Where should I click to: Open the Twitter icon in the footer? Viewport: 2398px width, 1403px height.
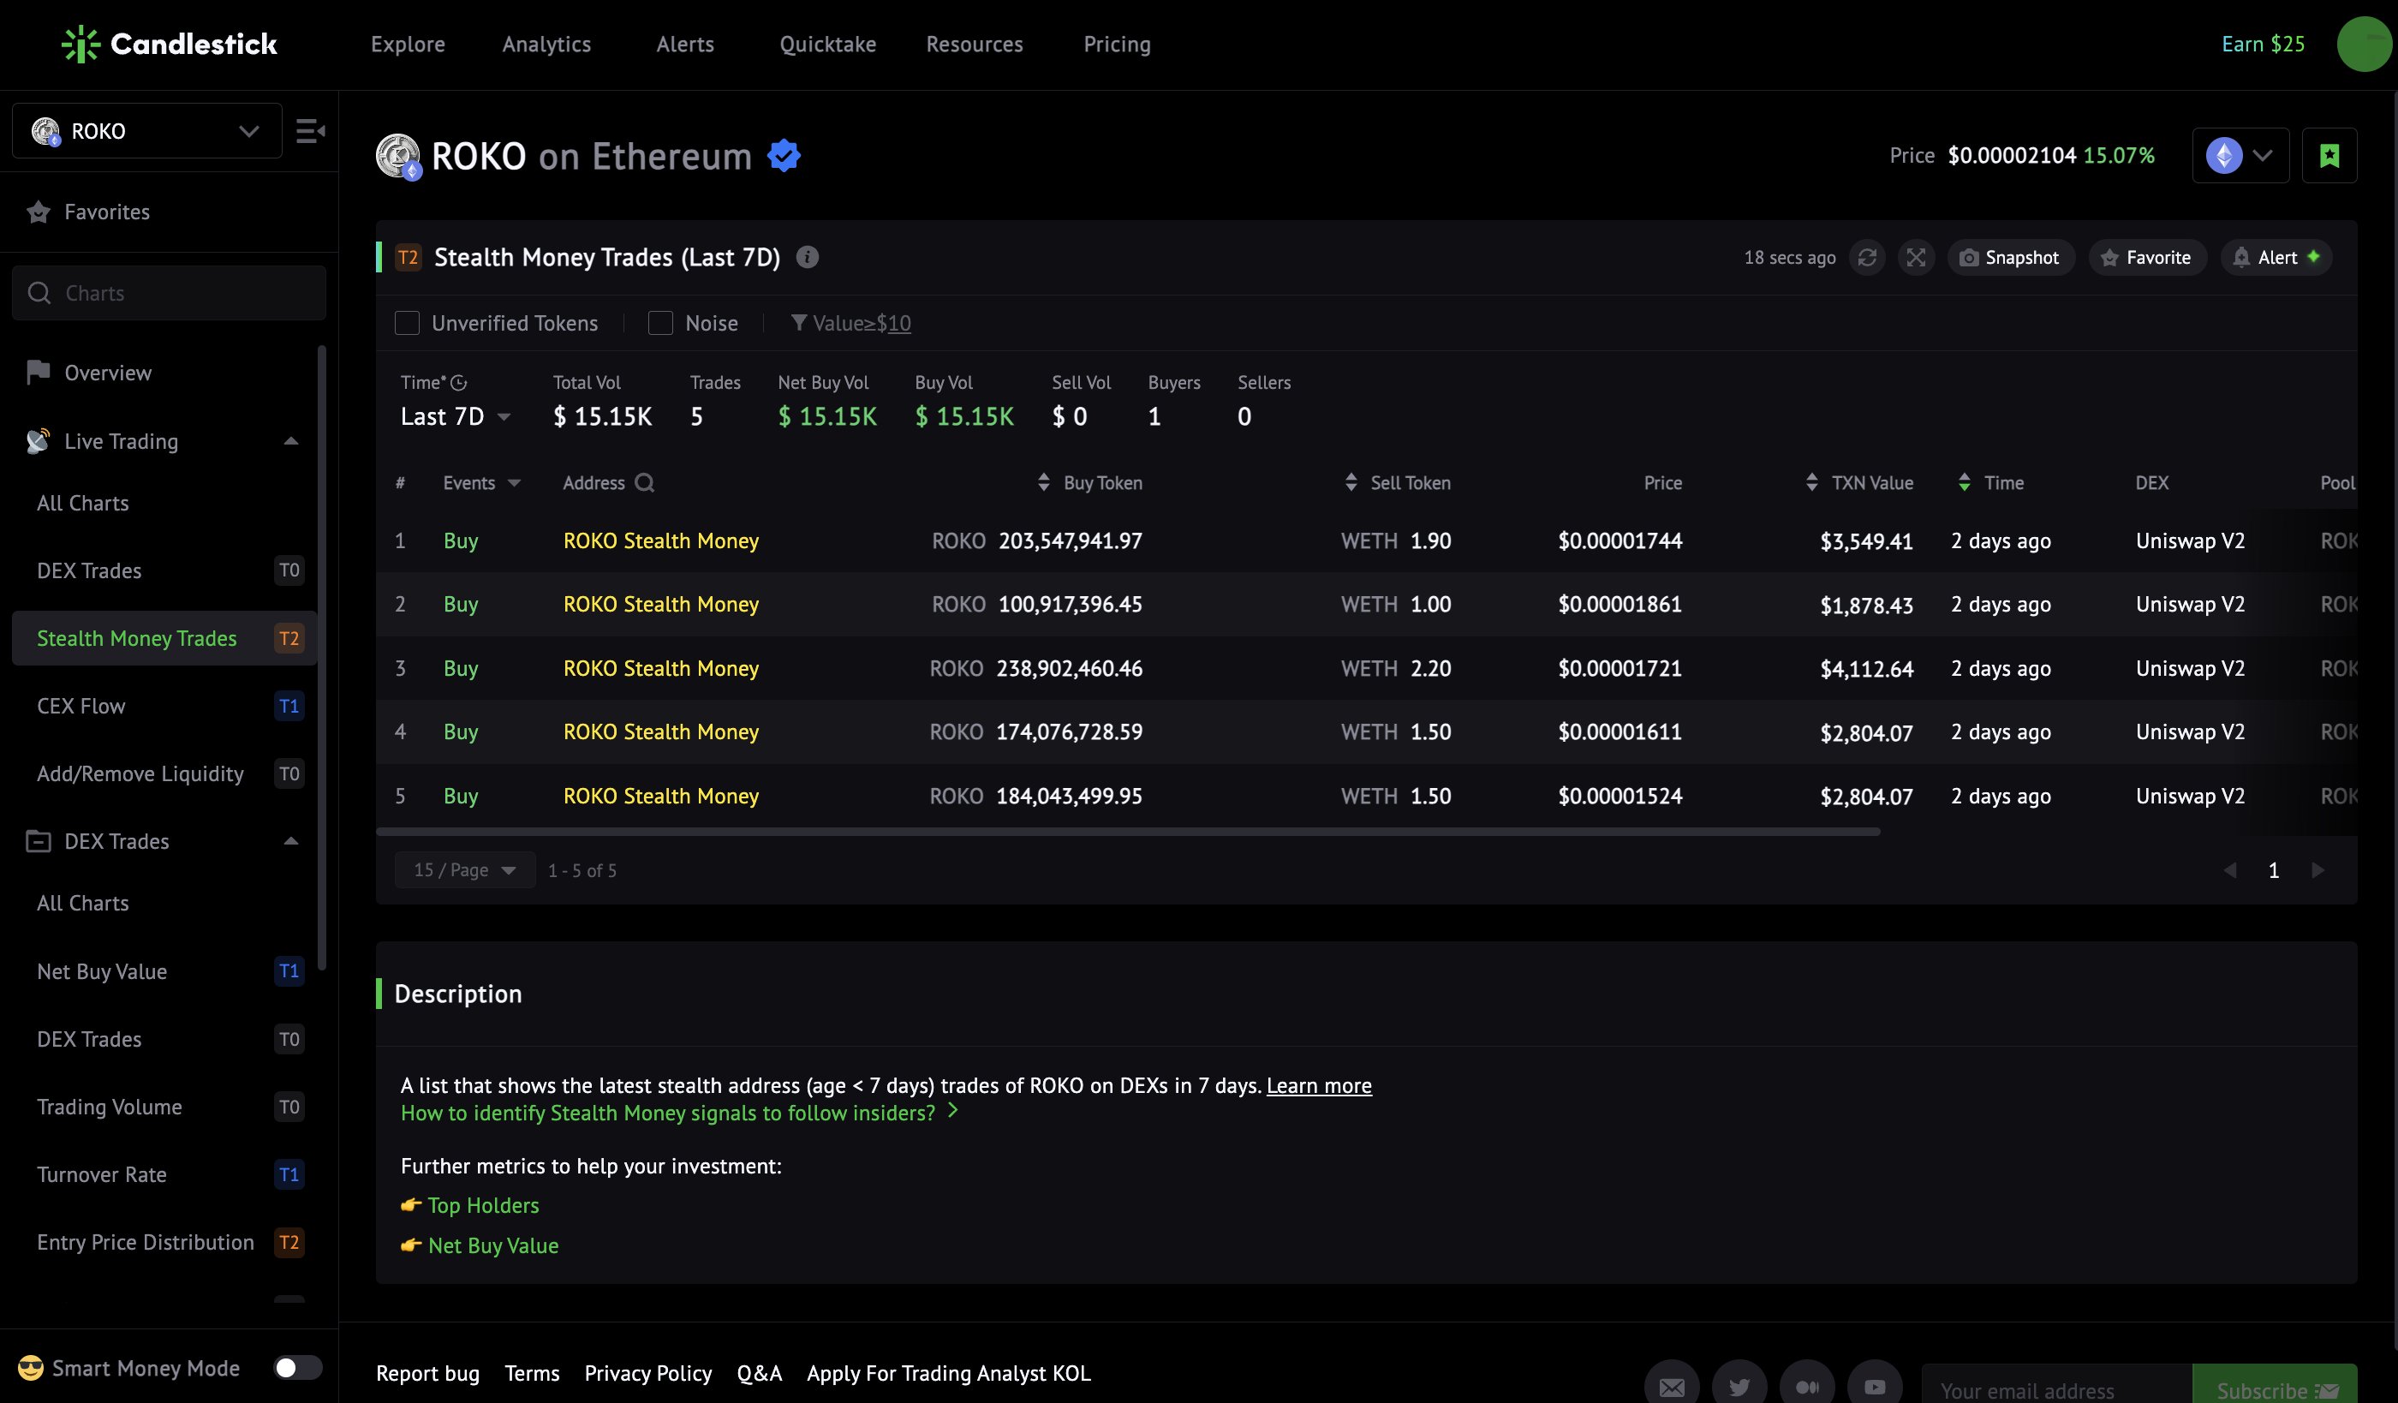[1739, 1387]
